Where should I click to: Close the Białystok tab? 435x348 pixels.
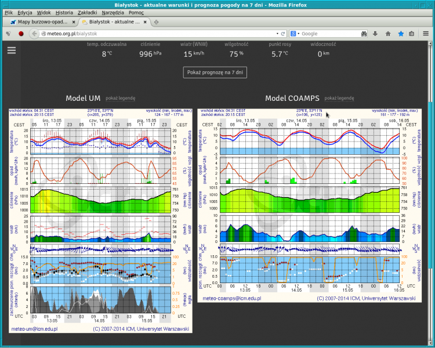[147, 22]
